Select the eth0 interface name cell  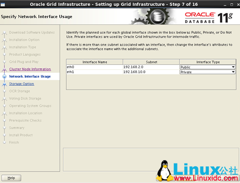(x=94, y=67)
